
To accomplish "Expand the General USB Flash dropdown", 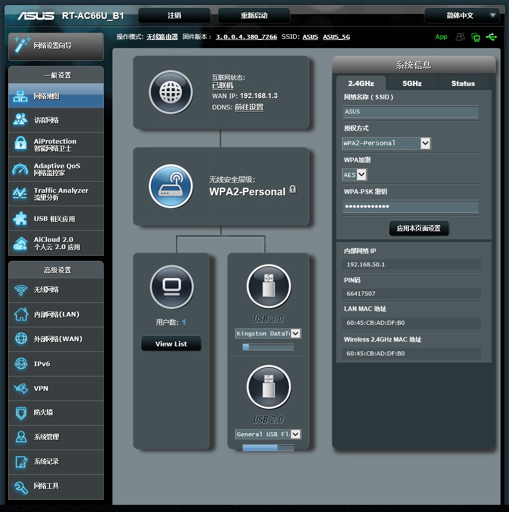I will (268, 434).
